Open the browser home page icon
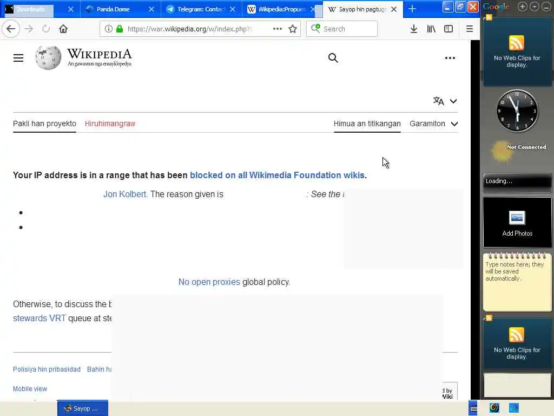The image size is (554, 416). [63, 29]
